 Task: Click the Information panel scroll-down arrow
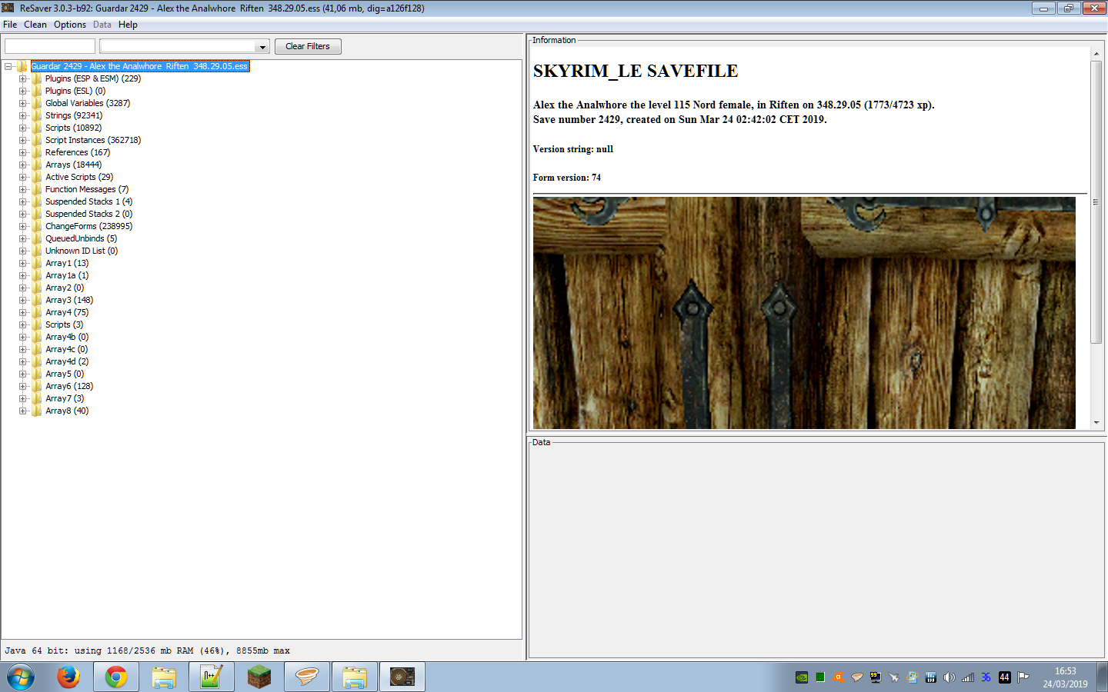[x=1096, y=423]
